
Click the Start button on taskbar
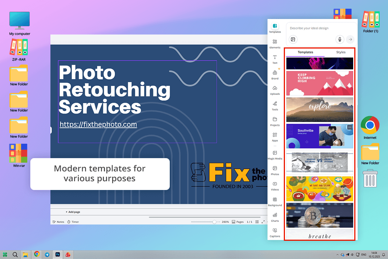[x=5, y=254]
